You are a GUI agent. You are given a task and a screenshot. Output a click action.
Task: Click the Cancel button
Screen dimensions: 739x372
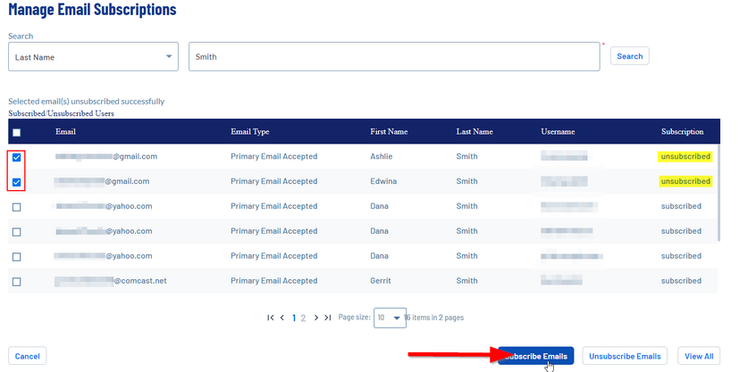[x=27, y=357]
